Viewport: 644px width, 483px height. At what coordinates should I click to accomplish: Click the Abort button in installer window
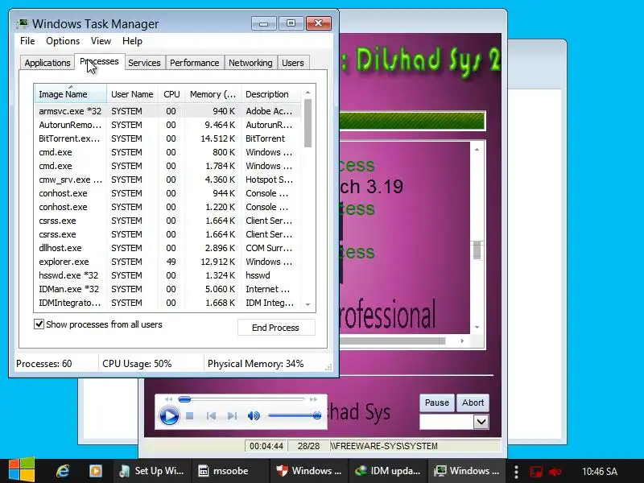click(x=473, y=402)
